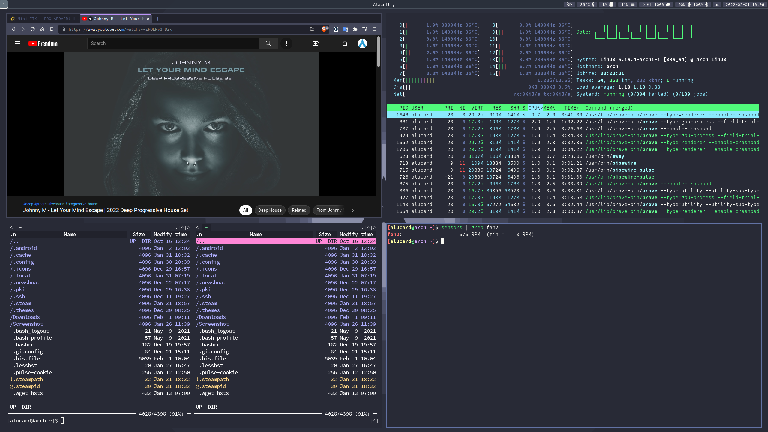Mute the tab via its speaker icon
The width and height of the screenshot is (768, 432).
pos(91,19)
